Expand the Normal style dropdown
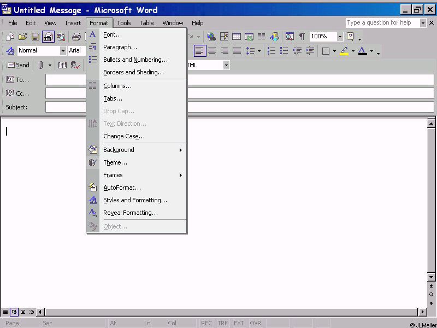The image size is (437, 328). click(x=63, y=51)
